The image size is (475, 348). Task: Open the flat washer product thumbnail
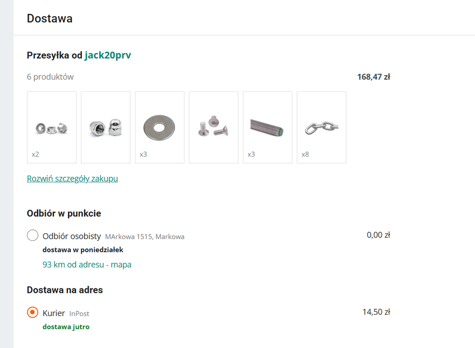[x=159, y=128]
